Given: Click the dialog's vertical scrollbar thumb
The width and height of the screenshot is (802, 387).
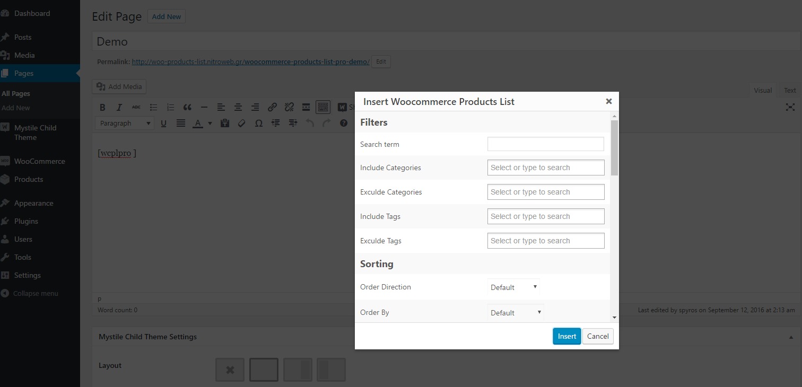Looking at the screenshot, I should coord(614,147).
